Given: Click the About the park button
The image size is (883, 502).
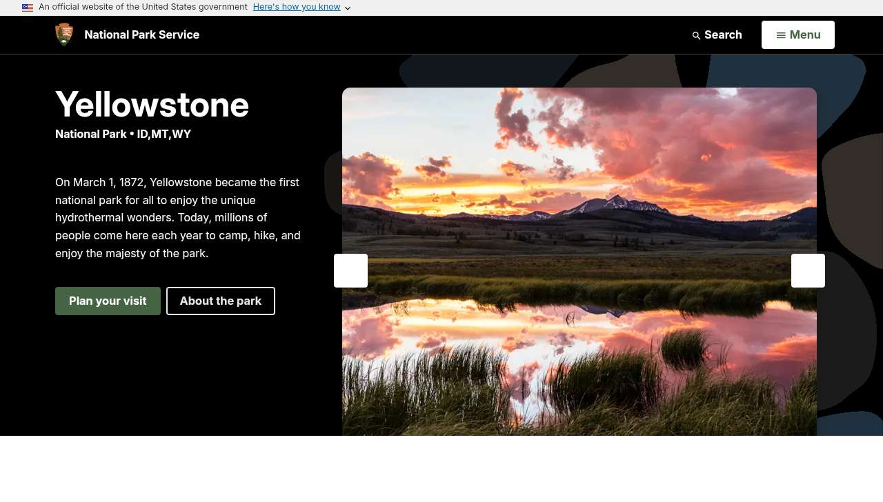Looking at the screenshot, I should 221,301.
